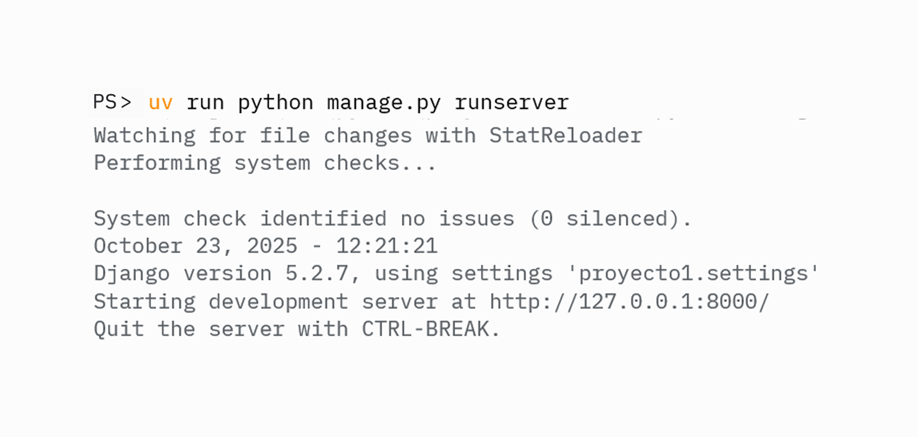Image resolution: width=918 pixels, height=437 pixels.
Task: Click the 'proyecto1.settings' string
Action: coord(694,274)
